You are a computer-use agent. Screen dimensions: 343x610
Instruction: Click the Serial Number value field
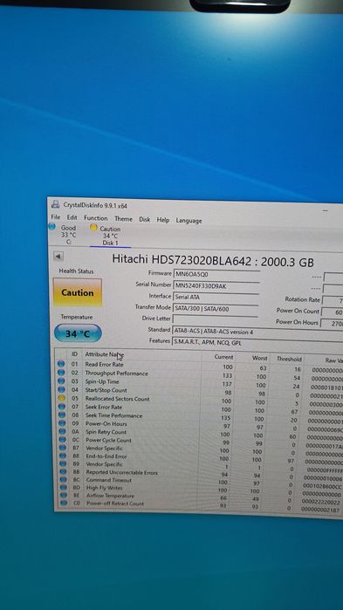216,286
